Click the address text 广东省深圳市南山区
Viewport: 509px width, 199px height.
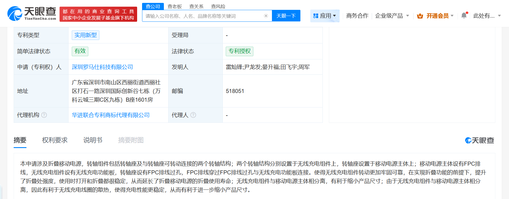click(116, 91)
